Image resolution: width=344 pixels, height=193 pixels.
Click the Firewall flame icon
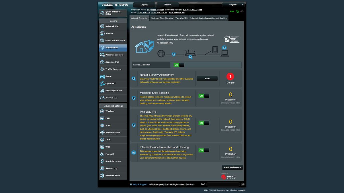102,154
